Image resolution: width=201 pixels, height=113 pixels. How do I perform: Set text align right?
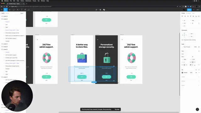coord(187,65)
